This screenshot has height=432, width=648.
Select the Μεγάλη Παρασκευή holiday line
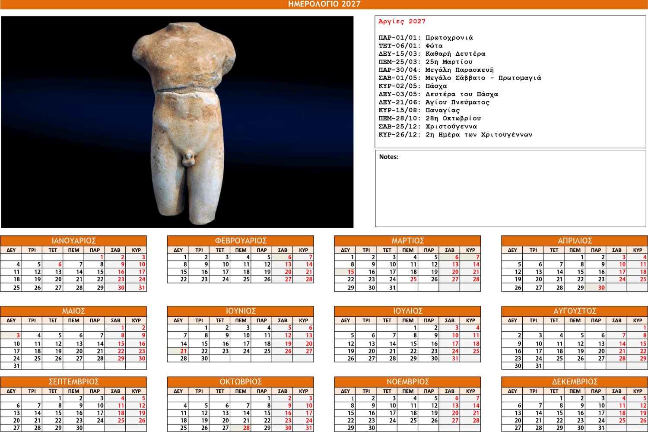point(436,70)
